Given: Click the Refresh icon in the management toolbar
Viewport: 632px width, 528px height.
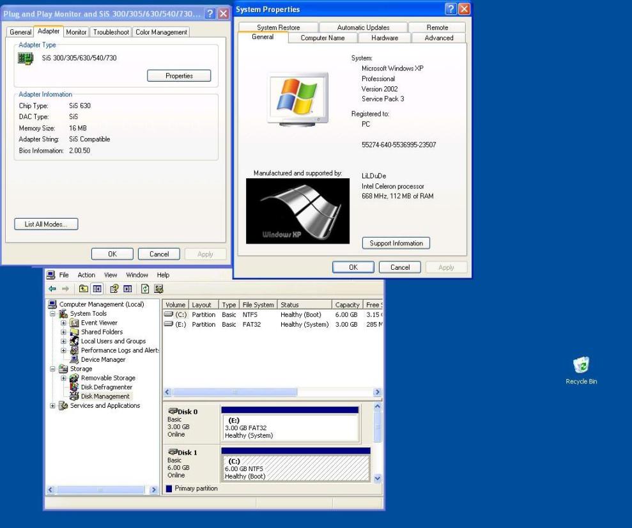Looking at the screenshot, I should click(145, 288).
